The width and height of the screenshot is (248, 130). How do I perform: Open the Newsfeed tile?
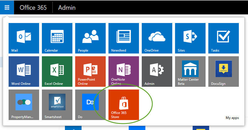click(124, 38)
